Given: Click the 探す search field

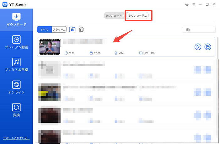Looking at the screenshot, I should click(x=199, y=29).
